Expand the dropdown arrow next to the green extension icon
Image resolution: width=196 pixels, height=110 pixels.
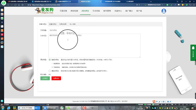[169, 5]
